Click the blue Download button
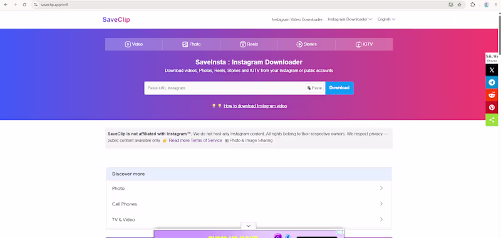This screenshot has width=501, height=238. tap(339, 88)
